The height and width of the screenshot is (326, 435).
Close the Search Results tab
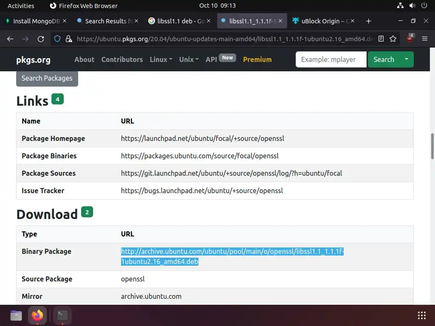[136, 21]
